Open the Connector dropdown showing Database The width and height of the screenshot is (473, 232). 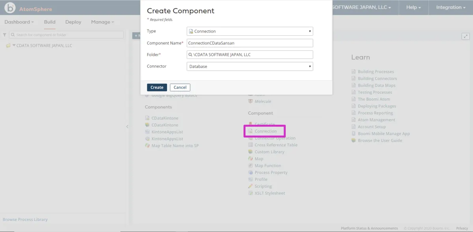coord(250,66)
